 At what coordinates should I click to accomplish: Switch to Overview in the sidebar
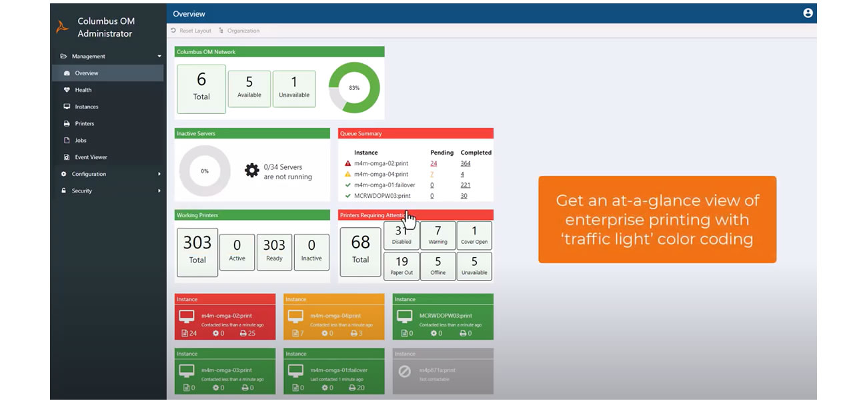tap(67, 73)
